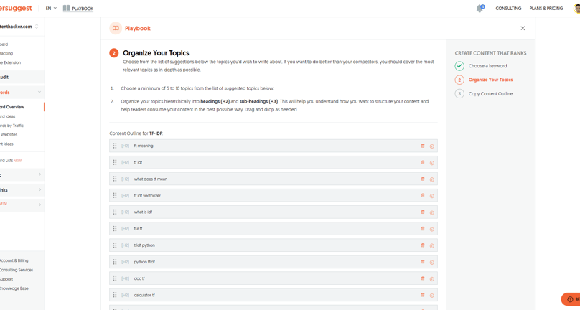Toggle H2 tag on 'tf idf vectorizer' row
The width and height of the screenshot is (580, 310).
[126, 195]
